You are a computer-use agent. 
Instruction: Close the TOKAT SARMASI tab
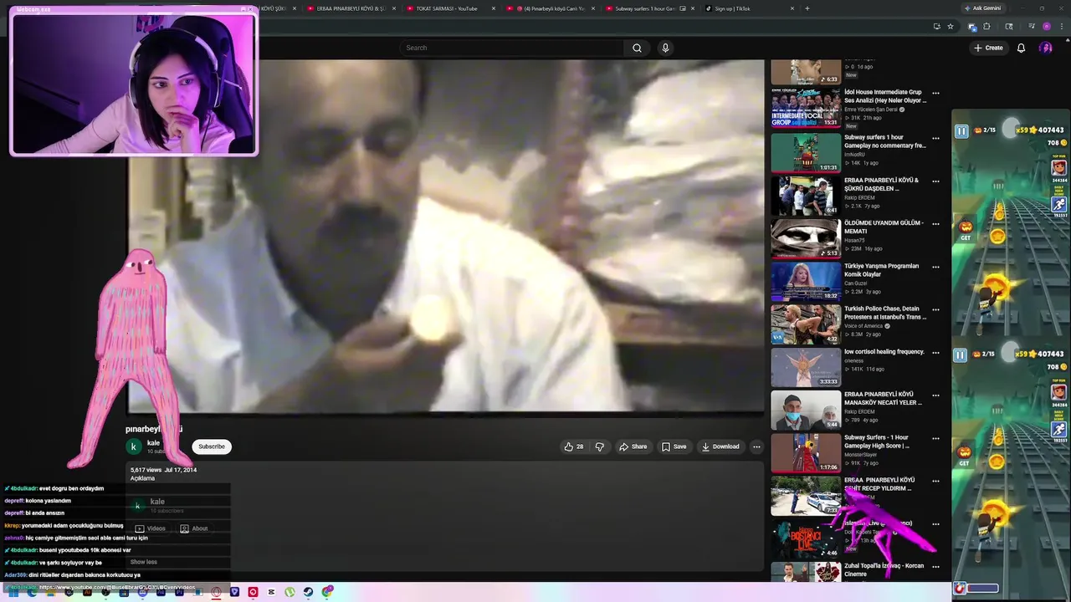pyautogui.click(x=493, y=8)
